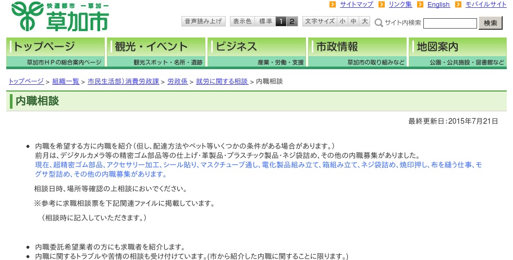Click the Soka City logo

tap(60, 16)
